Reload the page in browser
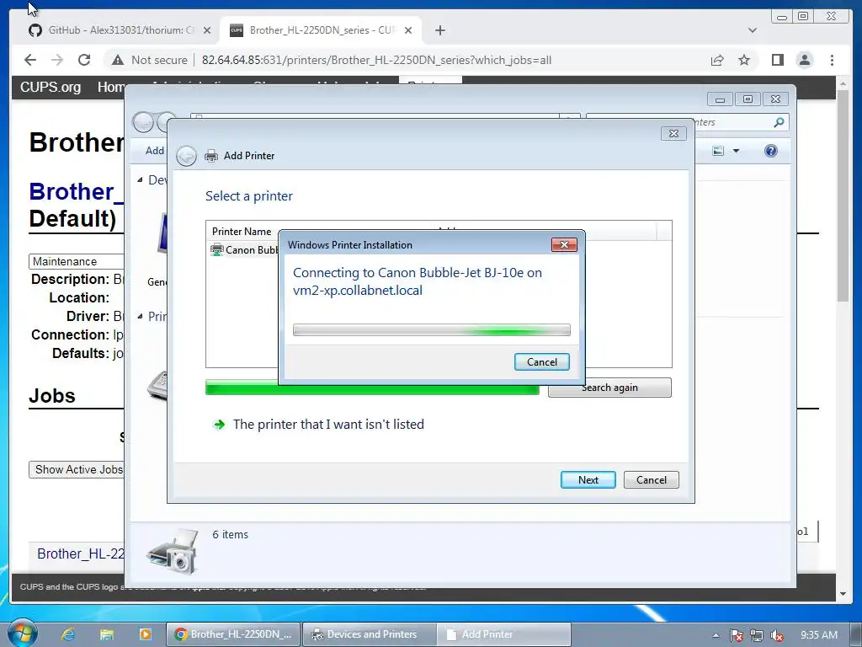This screenshot has width=862, height=647. coord(84,60)
